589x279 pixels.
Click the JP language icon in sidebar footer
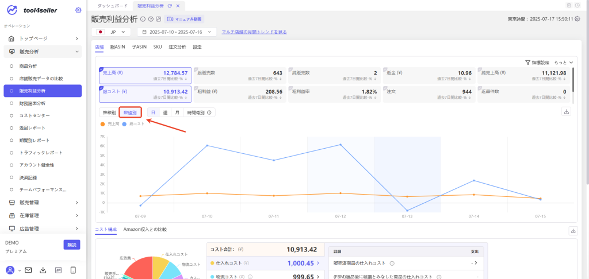tap(58, 270)
